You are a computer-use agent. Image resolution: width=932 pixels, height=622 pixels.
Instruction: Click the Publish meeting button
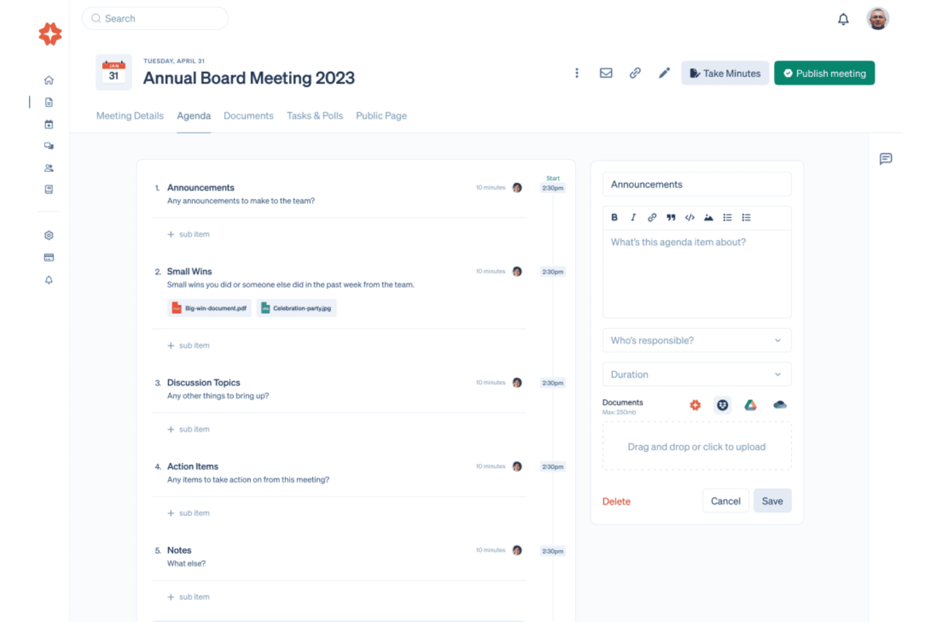pyautogui.click(x=824, y=72)
